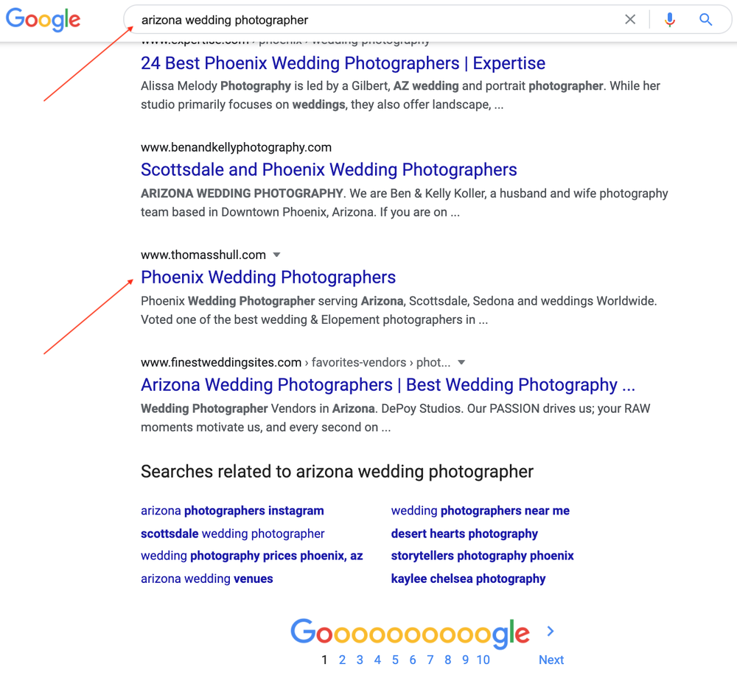Click the www.finestweddingsites.com breadcrumb URL
The height and width of the screenshot is (686, 737).
coord(296,362)
